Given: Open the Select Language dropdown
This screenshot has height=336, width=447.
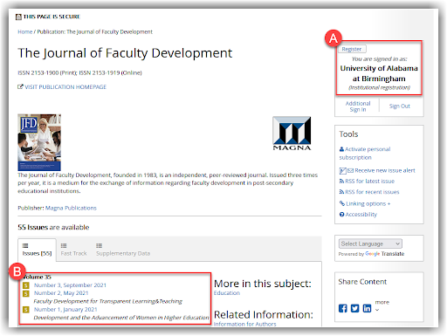Looking at the screenshot, I should (x=370, y=243).
